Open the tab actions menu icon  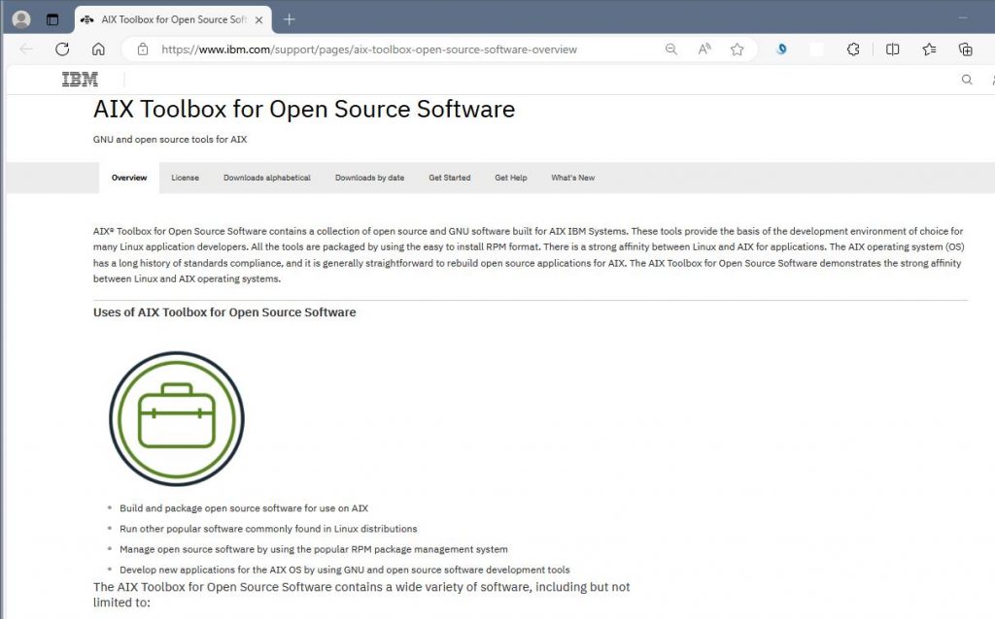coord(52,19)
